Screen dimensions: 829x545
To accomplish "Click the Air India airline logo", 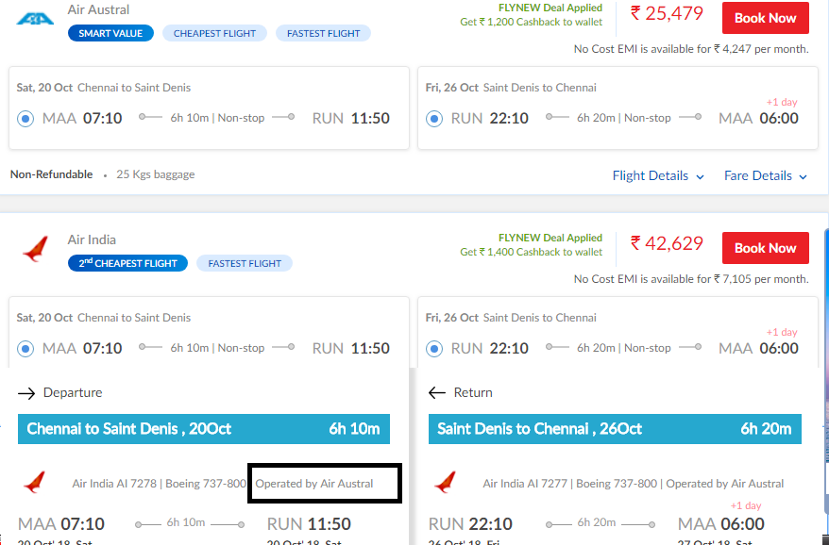I will [36, 250].
